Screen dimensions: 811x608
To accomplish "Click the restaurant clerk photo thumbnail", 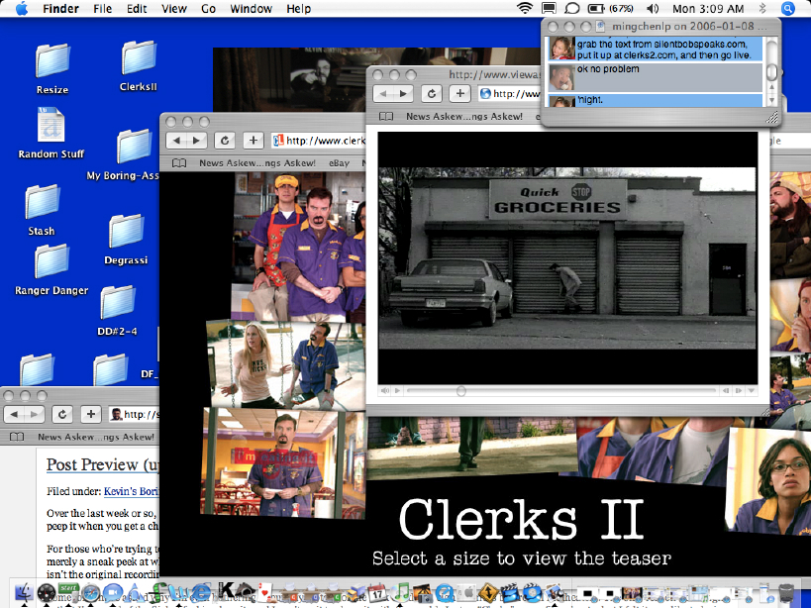I will (x=283, y=462).
